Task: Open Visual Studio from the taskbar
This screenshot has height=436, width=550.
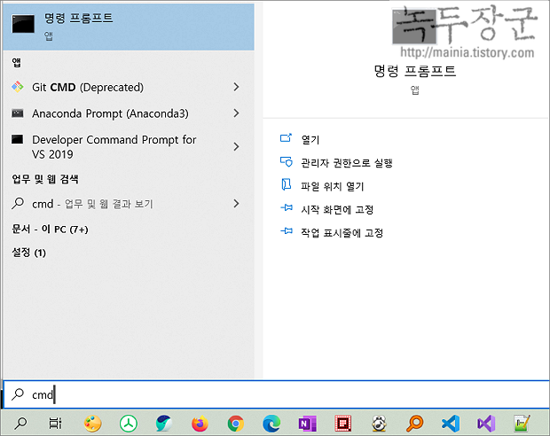Action: pyautogui.click(x=486, y=424)
